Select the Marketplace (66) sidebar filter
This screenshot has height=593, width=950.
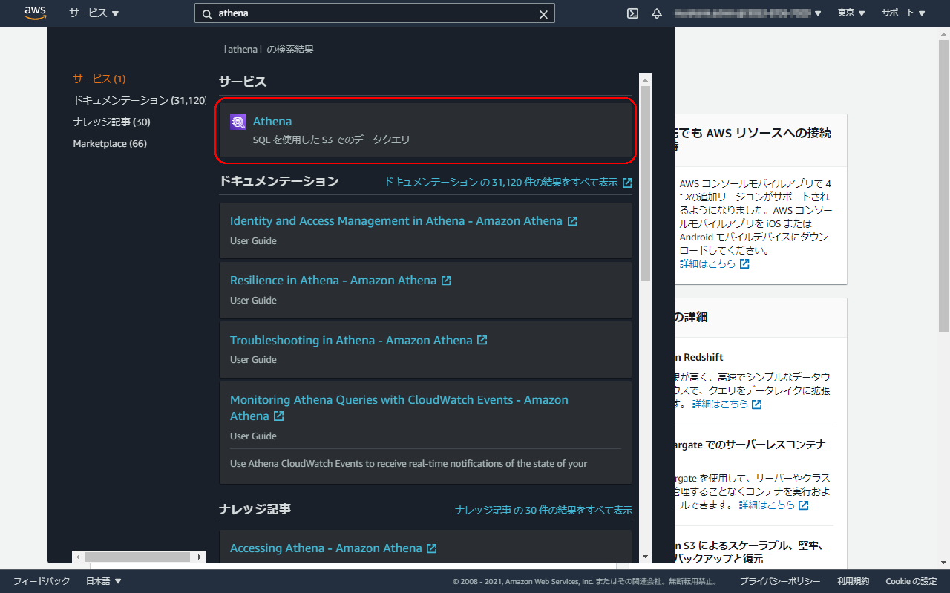pos(109,143)
